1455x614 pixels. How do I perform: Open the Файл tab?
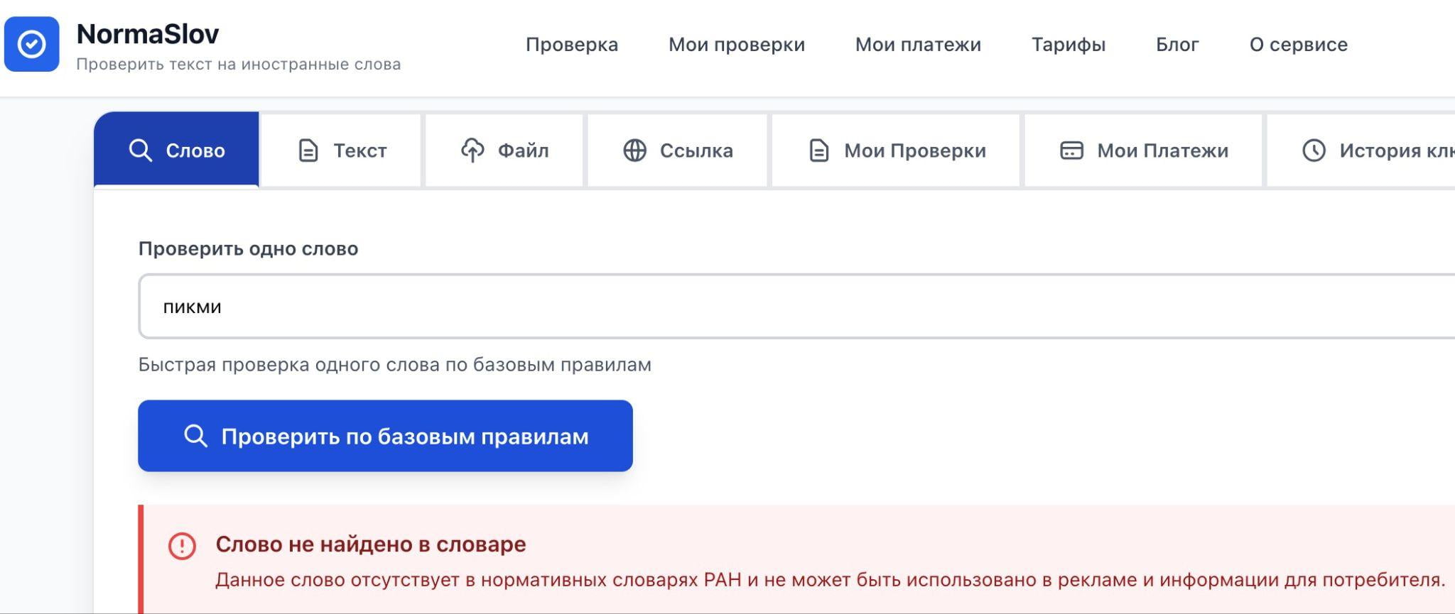tap(504, 150)
